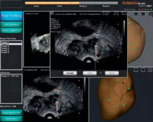Click second view icon in upper 3D panel
Screen dimensions: 153x122
pos(143,14)
